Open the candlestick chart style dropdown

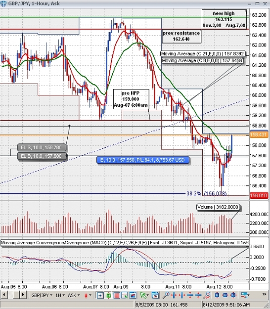[x=88, y=295]
